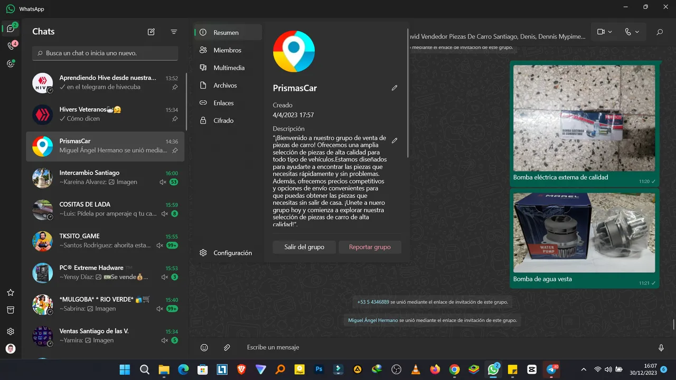Open COSITAS DE LADA chat
676x380 pixels.
[x=105, y=210]
